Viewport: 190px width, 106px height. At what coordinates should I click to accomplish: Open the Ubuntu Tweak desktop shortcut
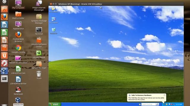(39, 54)
